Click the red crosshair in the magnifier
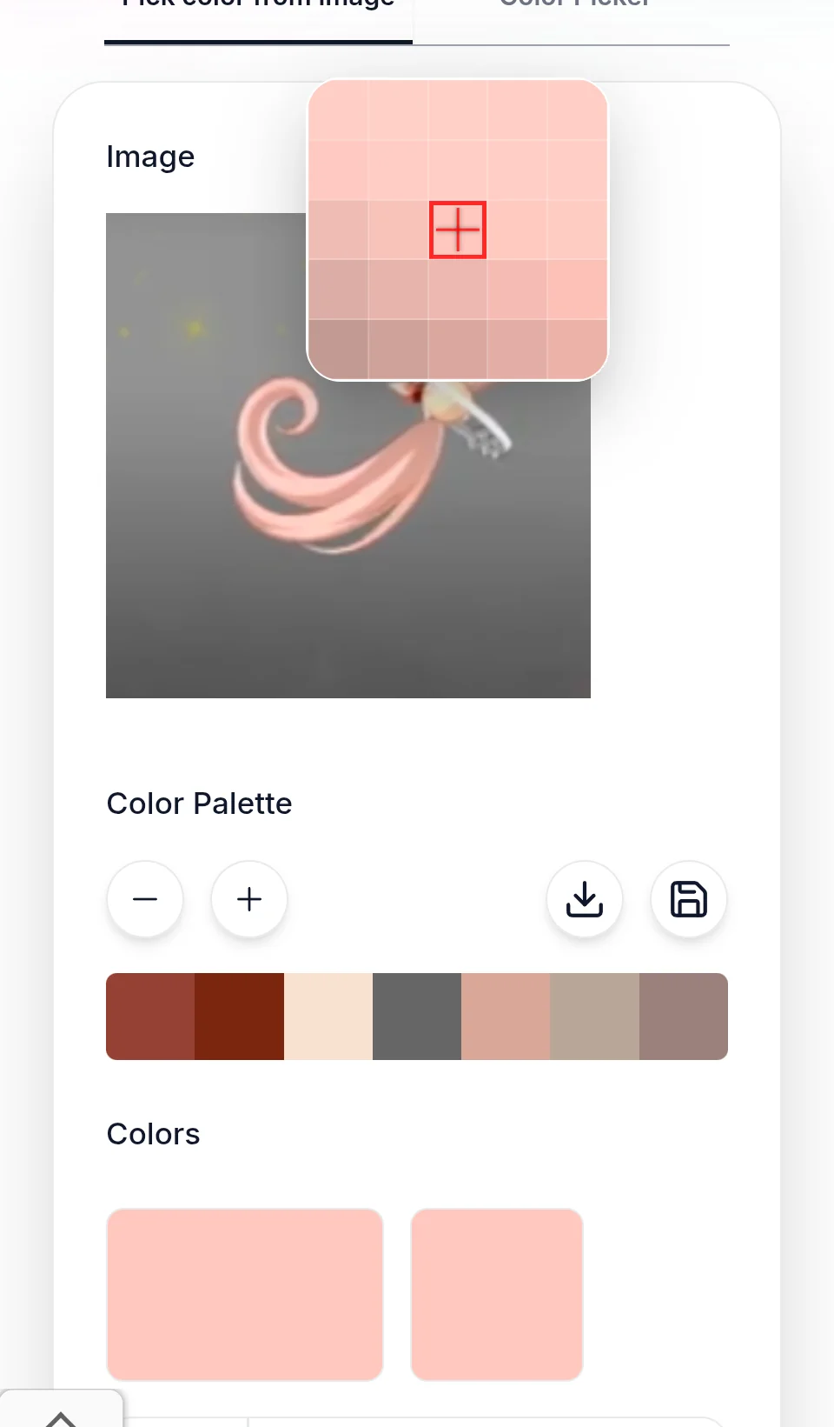The height and width of the screenshot is (1427, 834). pos(458,230)
